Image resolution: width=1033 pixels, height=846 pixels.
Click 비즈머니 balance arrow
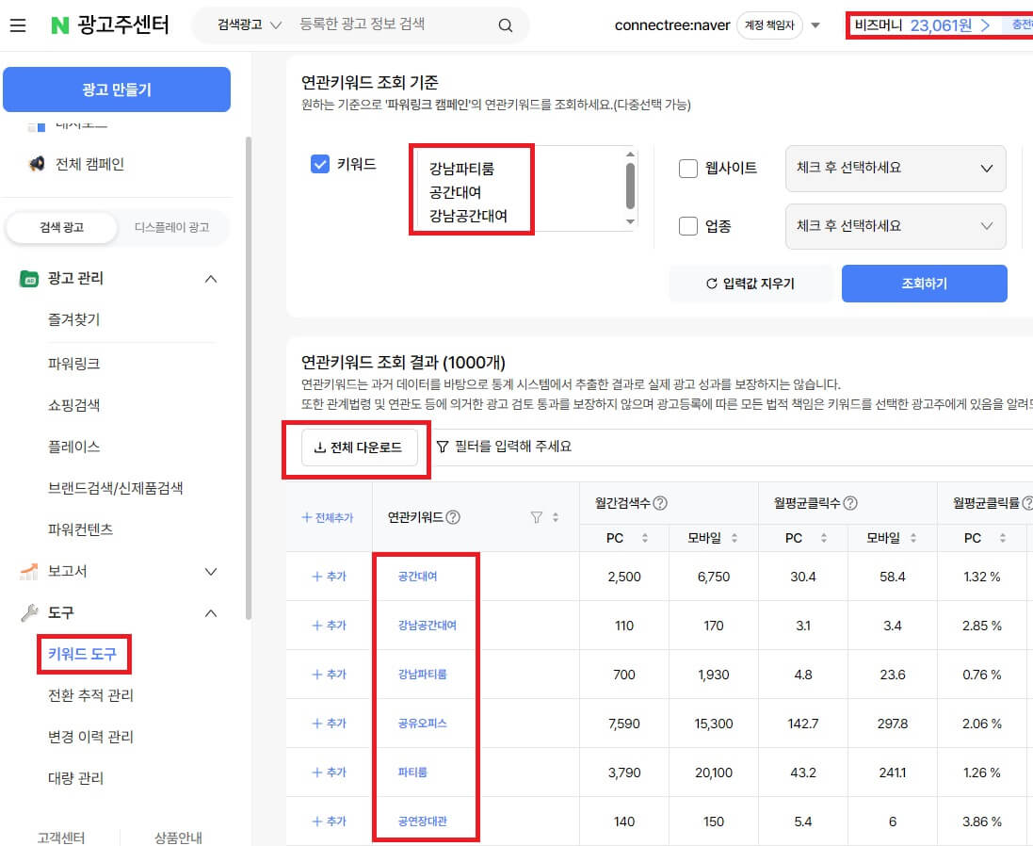click(x=986, y=25)
